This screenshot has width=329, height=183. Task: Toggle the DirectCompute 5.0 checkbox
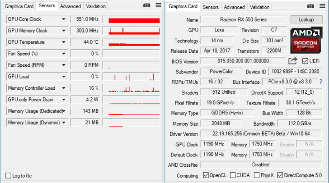click(280, 175)
